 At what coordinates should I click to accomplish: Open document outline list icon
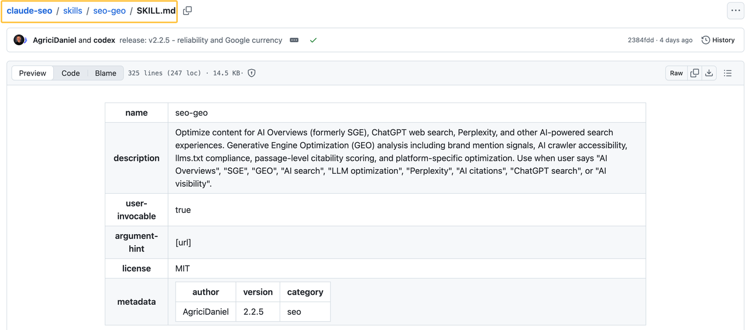(x=728, y=73)
